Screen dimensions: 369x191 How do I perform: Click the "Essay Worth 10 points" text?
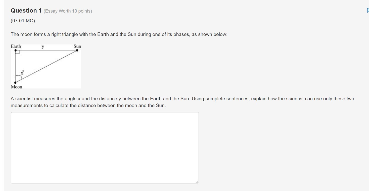click(68, 11)
